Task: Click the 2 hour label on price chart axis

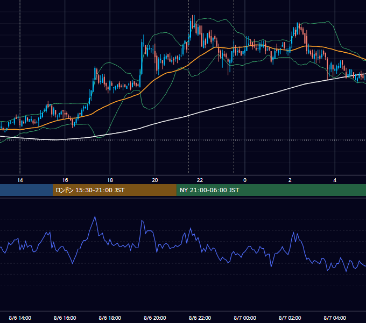Action: 290,180
